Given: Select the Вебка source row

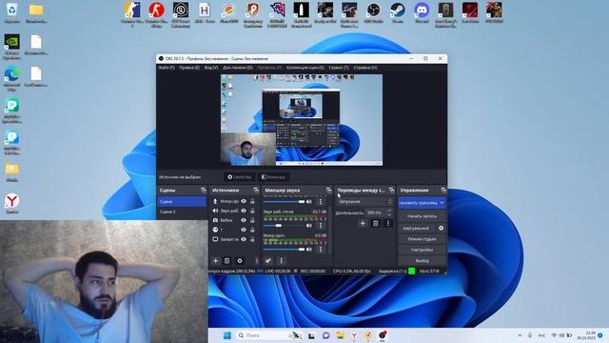Looking at the screenshot, I should coord(234,220).
